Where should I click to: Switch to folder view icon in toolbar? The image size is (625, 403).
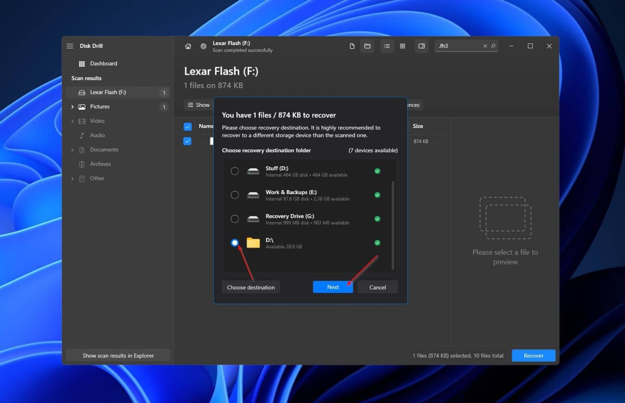pos(367,46)
